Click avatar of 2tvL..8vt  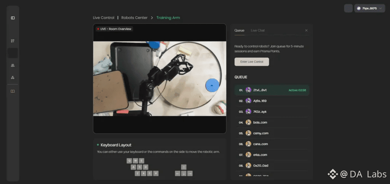click(x=248, y=90)
